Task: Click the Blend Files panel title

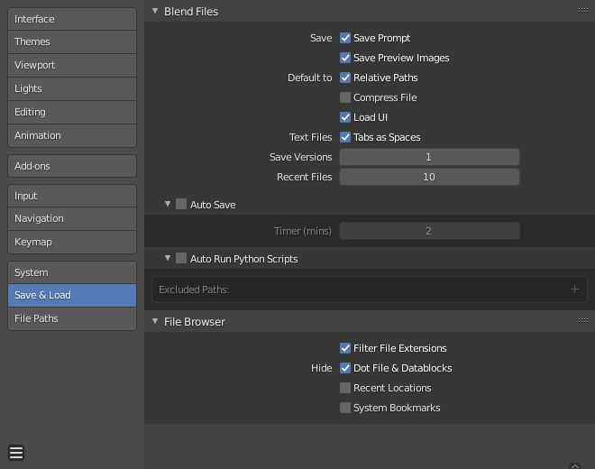Action: (x=191, y=12)
